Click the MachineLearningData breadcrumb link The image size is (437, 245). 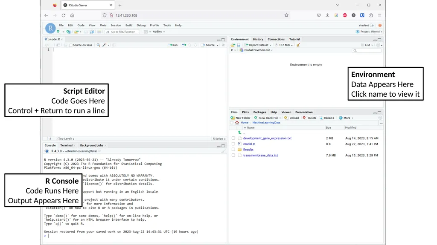[x=266, y=123]
